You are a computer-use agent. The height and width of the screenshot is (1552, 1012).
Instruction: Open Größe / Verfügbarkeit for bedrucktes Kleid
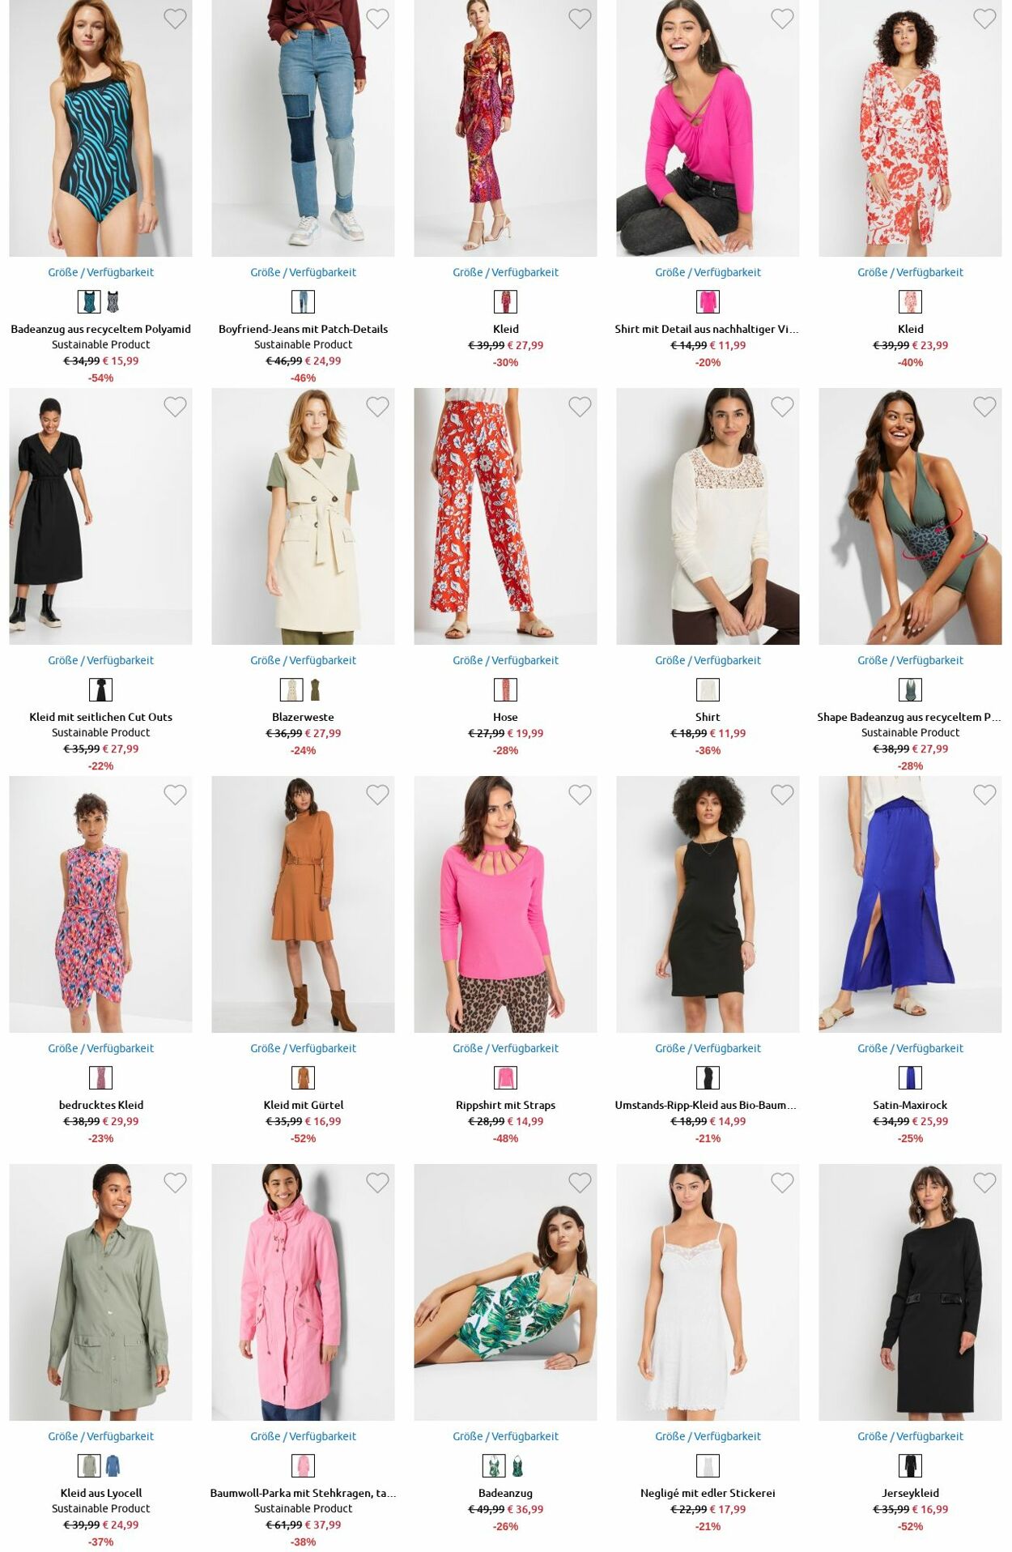click(100, 1048)
